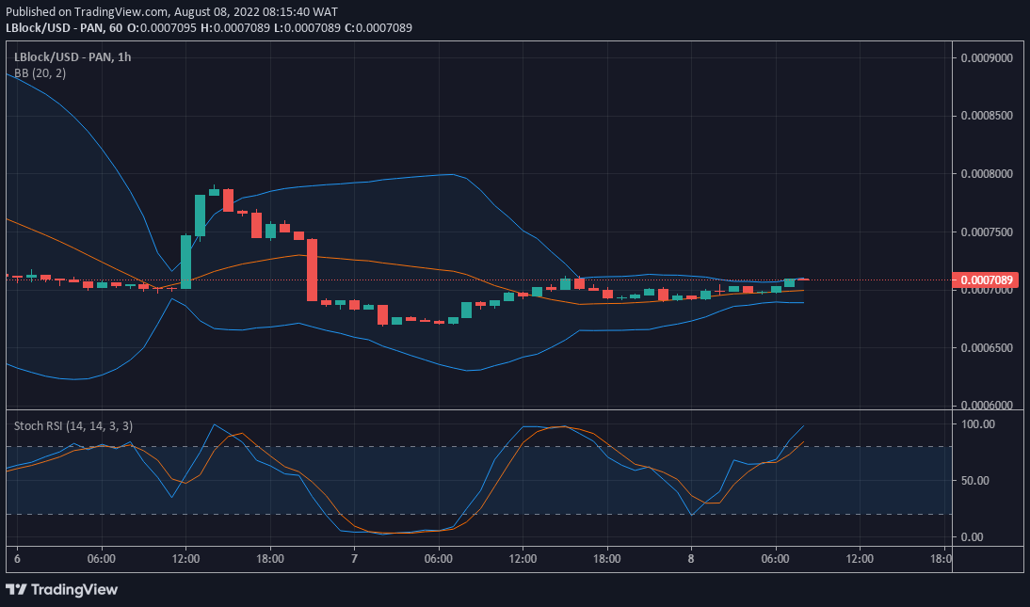Click the first 18:00 time axis label

click(270, 559)
